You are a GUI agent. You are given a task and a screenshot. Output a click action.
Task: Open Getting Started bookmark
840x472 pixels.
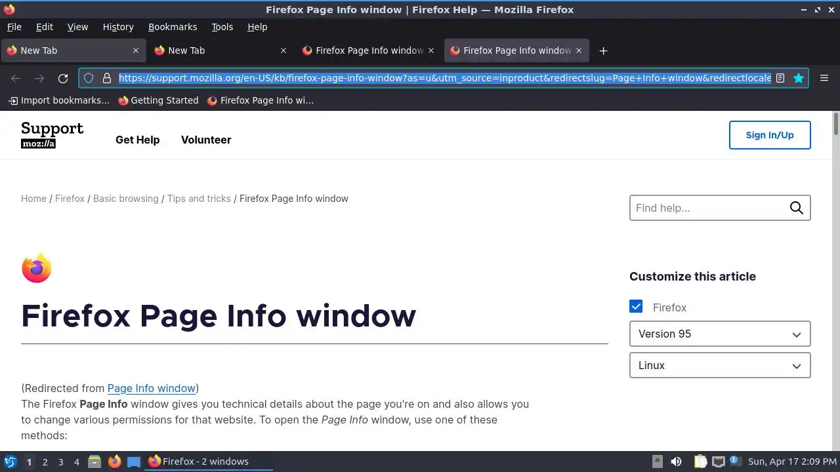tap(158, 100)
